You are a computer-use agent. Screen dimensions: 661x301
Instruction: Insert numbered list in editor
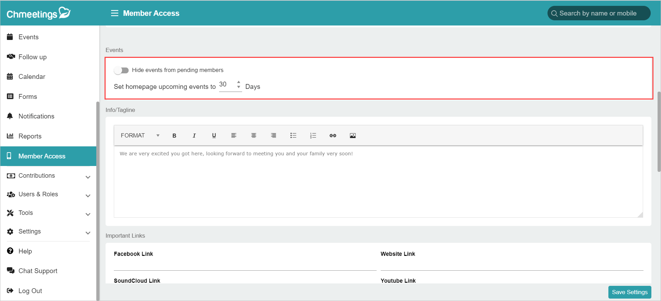click(313, 136)
